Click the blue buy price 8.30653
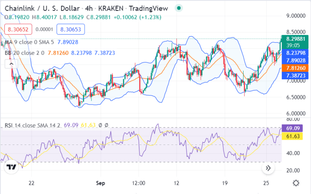The image size is (311, 194). point(71,29)
